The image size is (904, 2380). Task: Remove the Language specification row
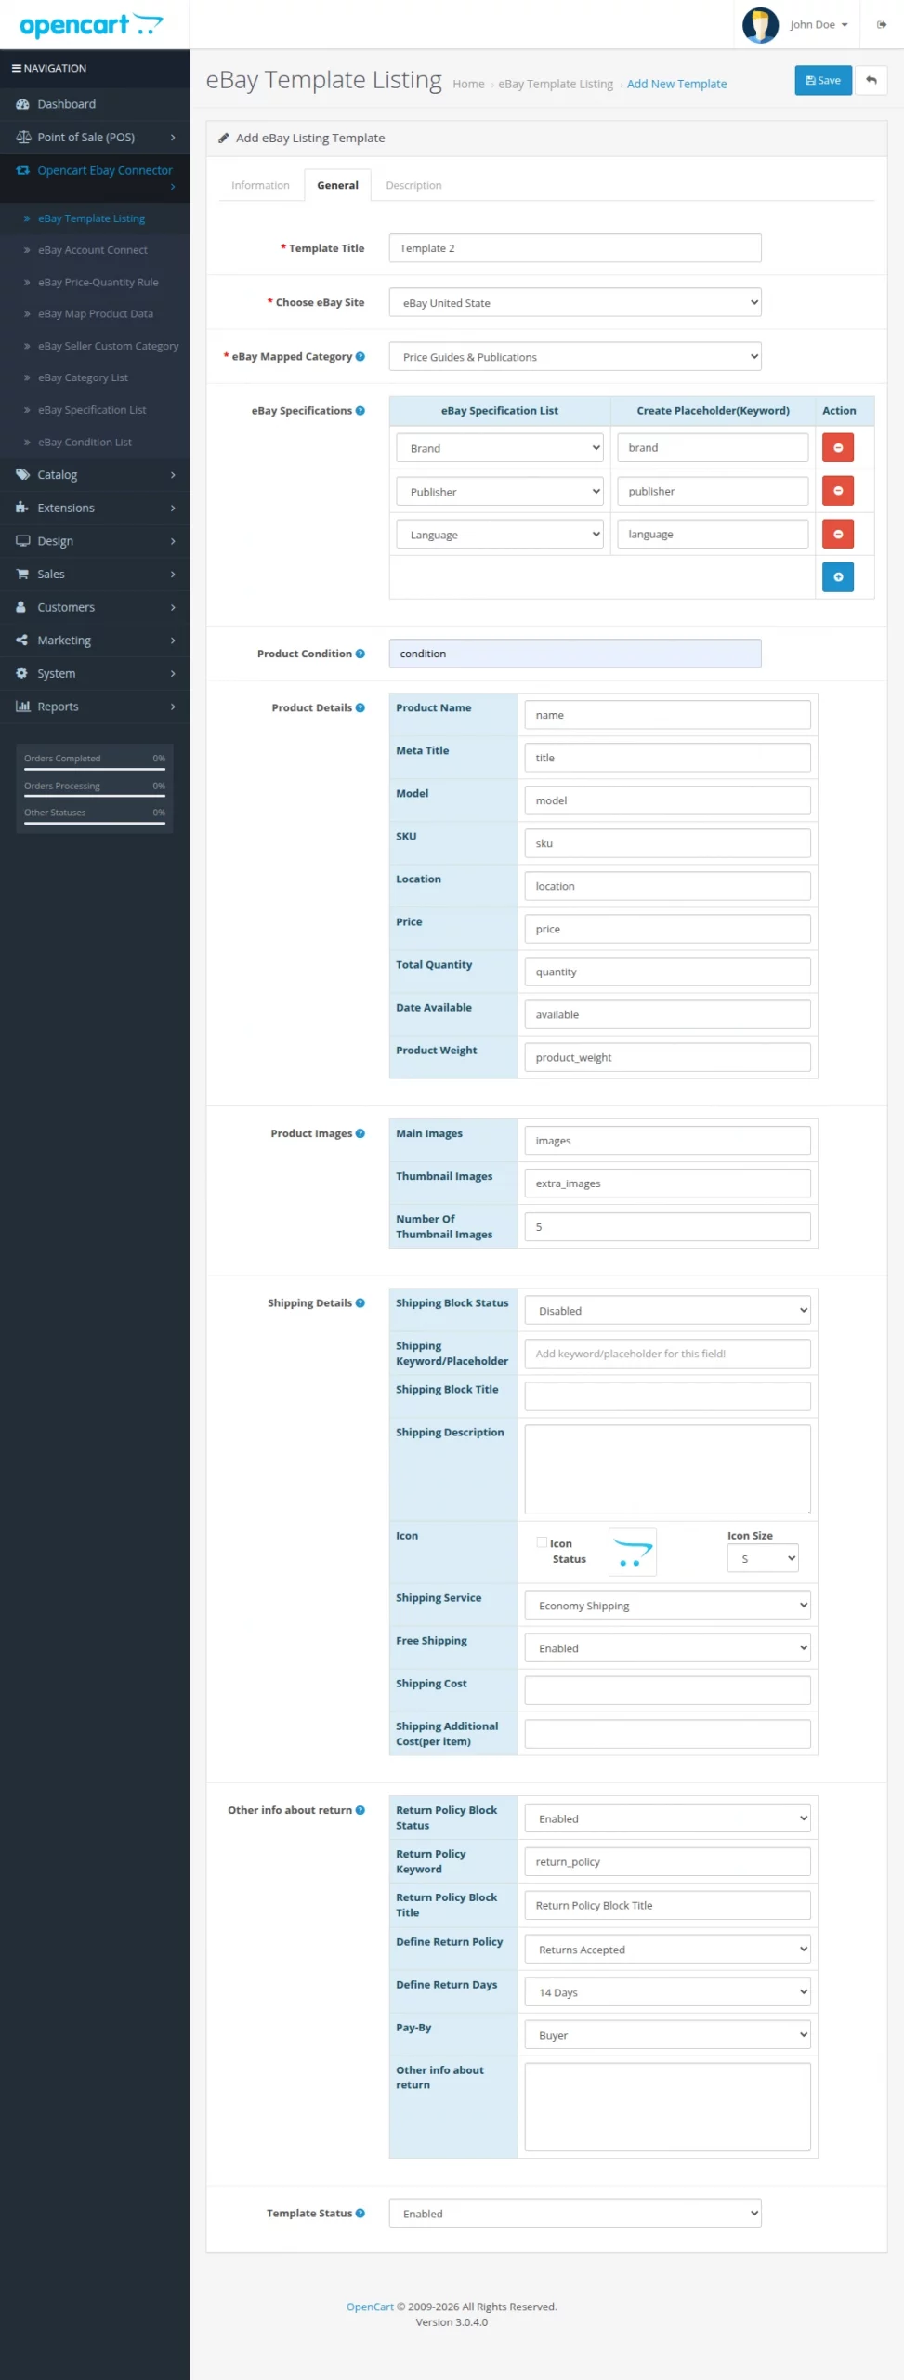click(x=837, y=535)
